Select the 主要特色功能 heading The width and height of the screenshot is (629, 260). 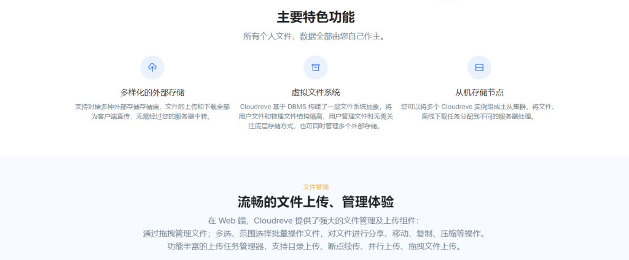[315, 17]
